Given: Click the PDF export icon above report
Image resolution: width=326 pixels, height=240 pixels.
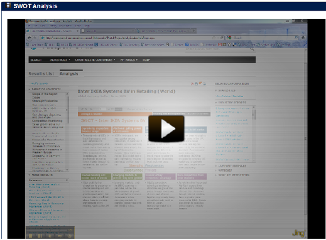Looking at the screenshot, I should click(192, 84).
